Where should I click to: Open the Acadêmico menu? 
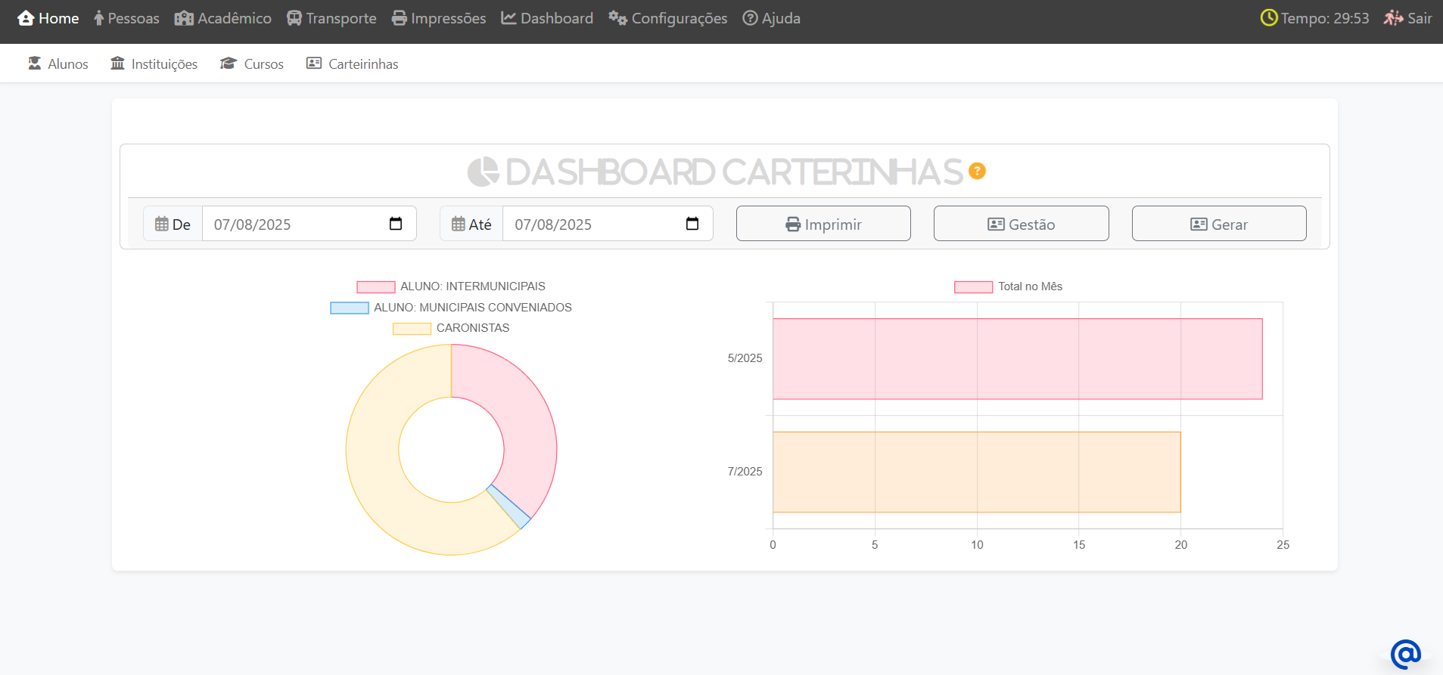tap(222, 18)
